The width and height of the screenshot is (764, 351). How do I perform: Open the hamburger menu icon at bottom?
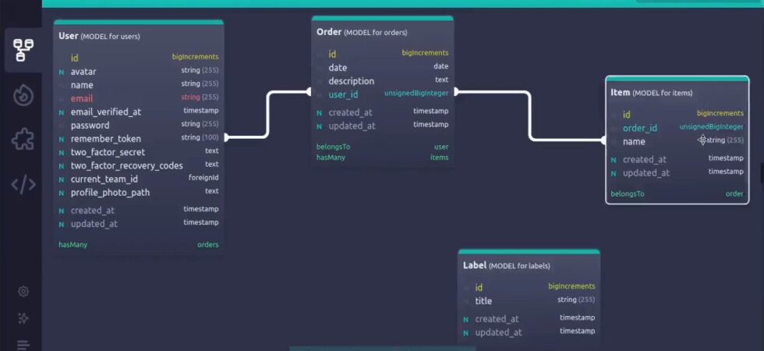(23, 345)
